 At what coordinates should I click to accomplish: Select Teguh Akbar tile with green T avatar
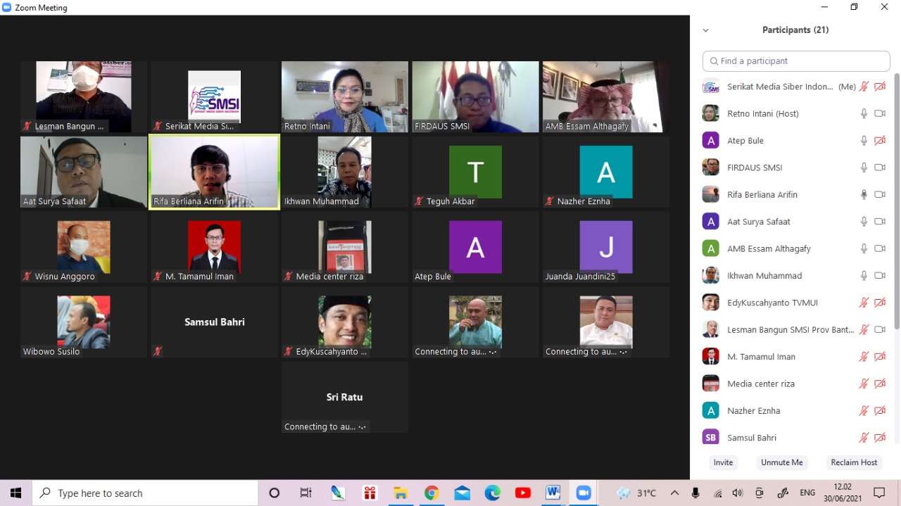click(x=475, y=172)
